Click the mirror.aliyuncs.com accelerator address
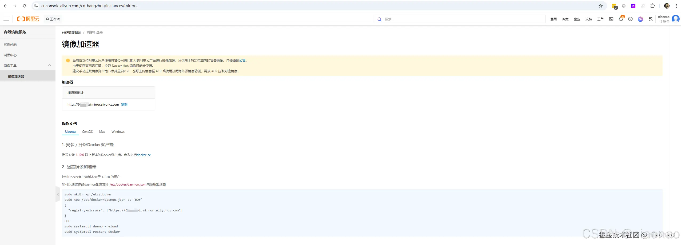681x245 pixels. [x=93, y=105]
